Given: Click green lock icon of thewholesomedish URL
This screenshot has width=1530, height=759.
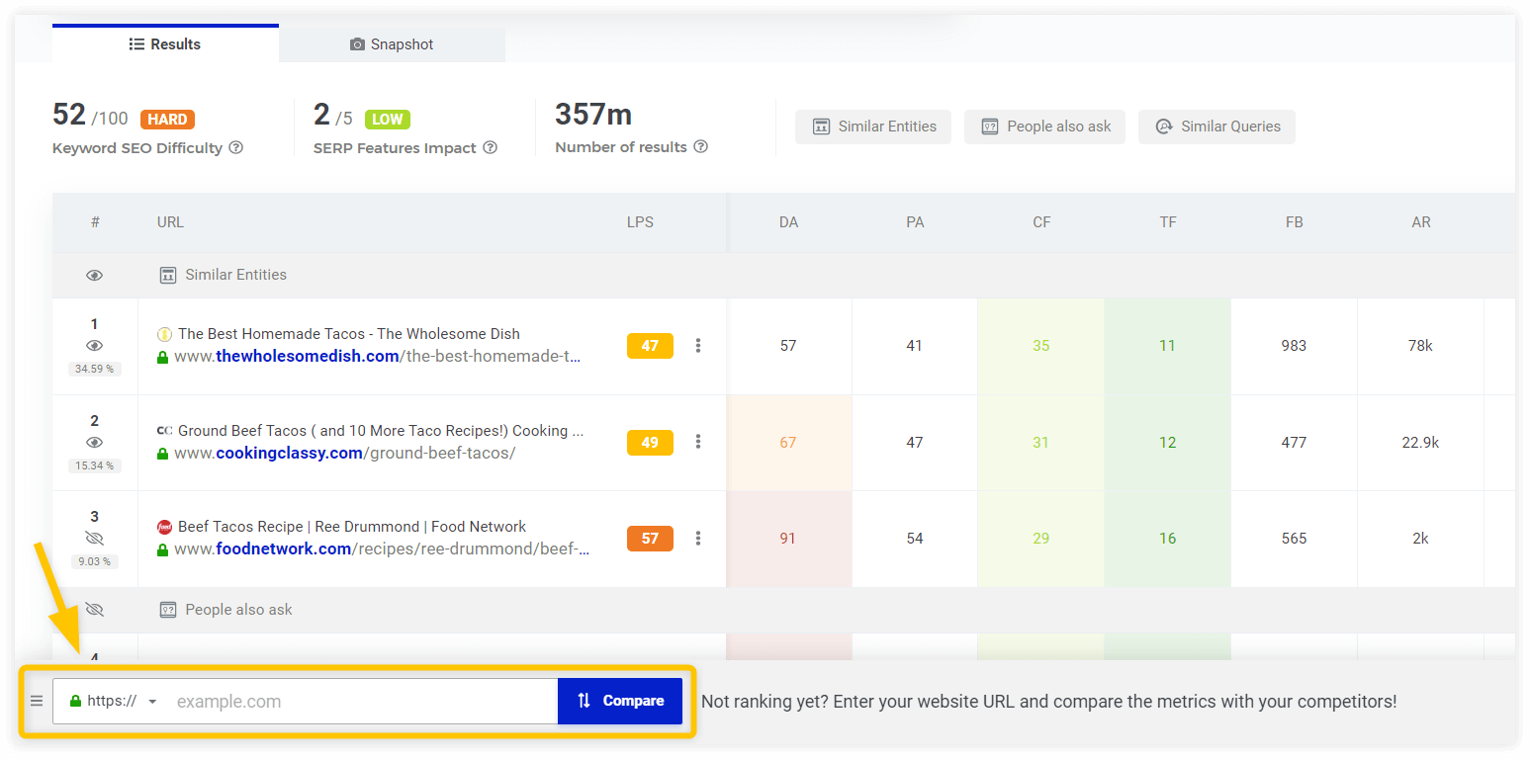Looking at the screenshot, I should pyautogui.click(x=163, y=357).
